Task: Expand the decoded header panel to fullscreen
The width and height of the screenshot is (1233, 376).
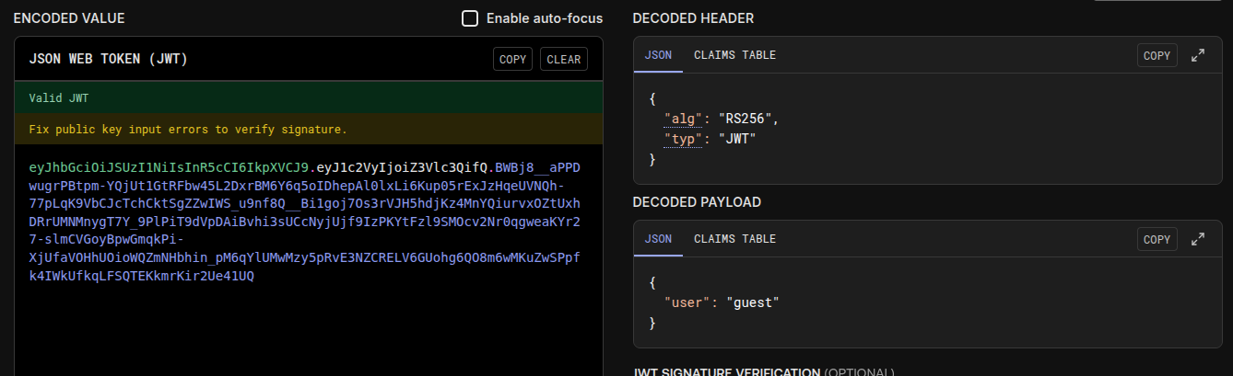Action: (x=1198, y=55)
